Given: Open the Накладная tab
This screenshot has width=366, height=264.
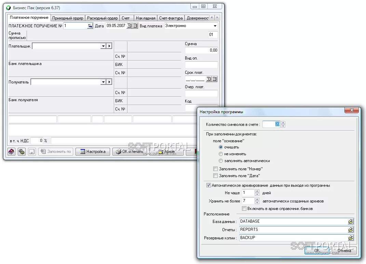Looking at the screenshot, I should 146,18.
